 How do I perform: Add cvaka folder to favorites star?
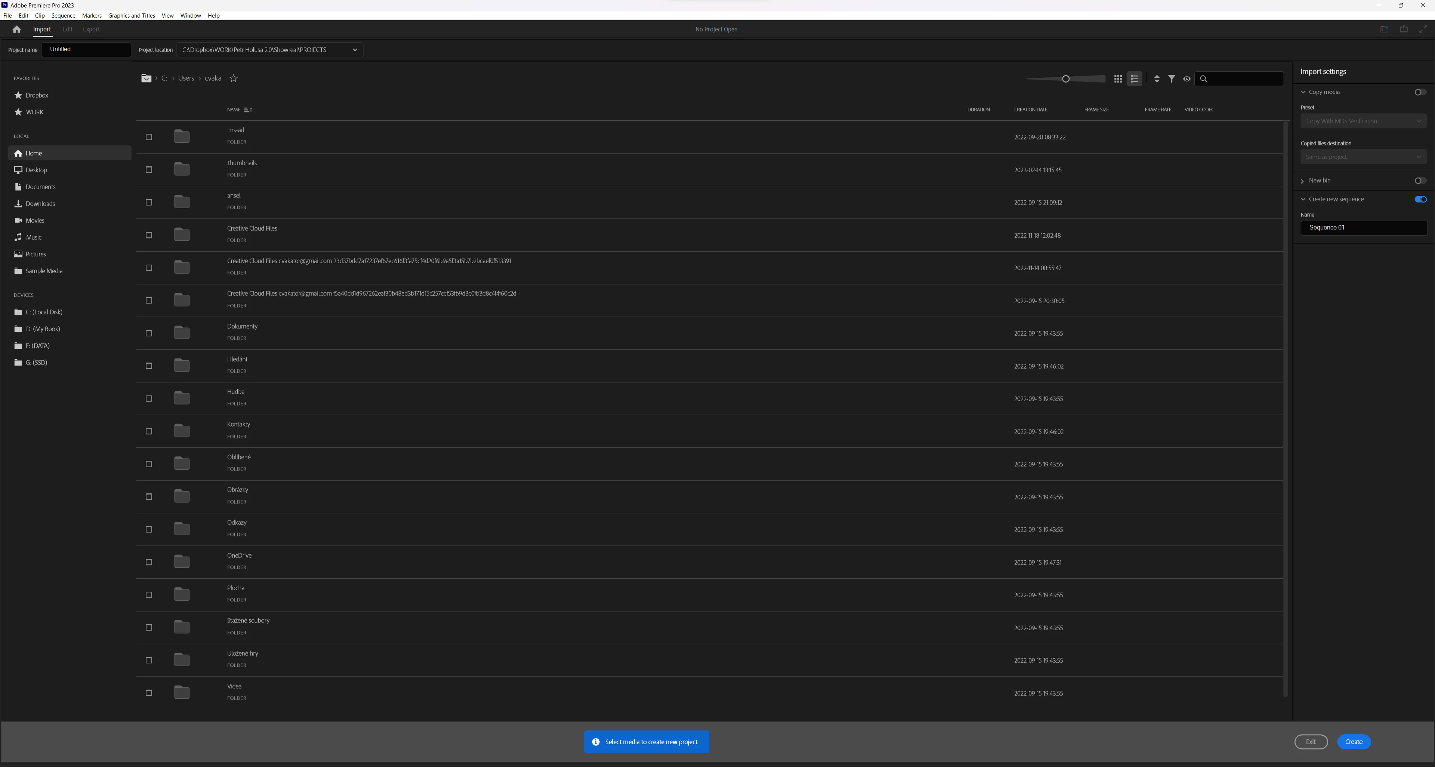point(234,78)
